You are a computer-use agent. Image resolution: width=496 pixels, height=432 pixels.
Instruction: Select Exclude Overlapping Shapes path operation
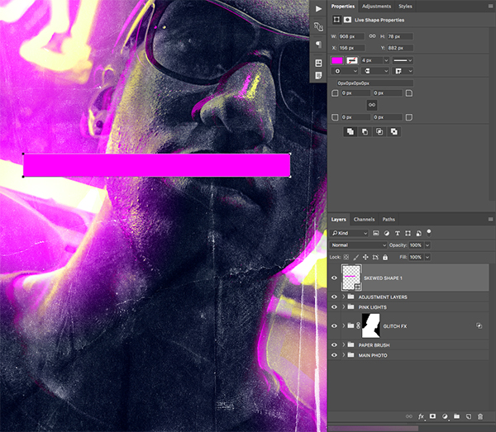393,131
